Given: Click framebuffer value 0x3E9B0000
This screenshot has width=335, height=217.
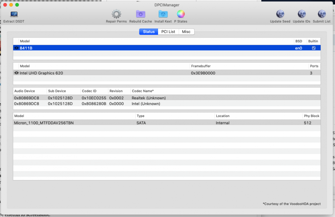Looking at the screenshot, I should [203, 73].
